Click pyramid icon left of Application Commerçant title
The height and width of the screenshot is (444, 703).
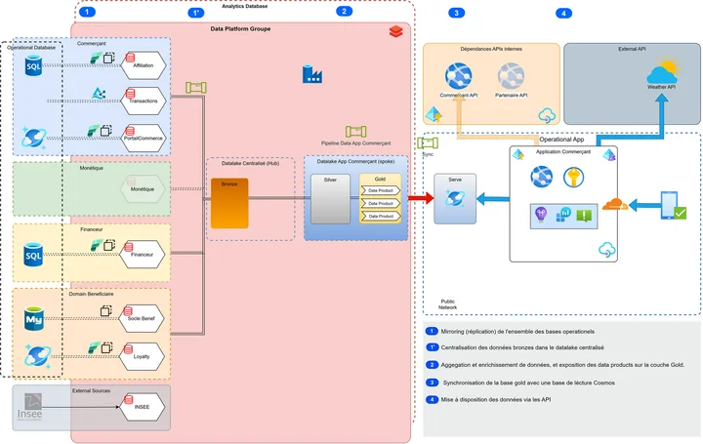(518, 154)
